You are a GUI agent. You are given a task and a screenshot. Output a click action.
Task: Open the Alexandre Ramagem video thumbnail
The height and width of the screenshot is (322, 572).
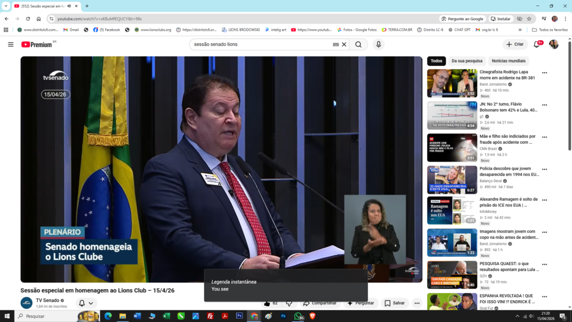pos(452,210)
